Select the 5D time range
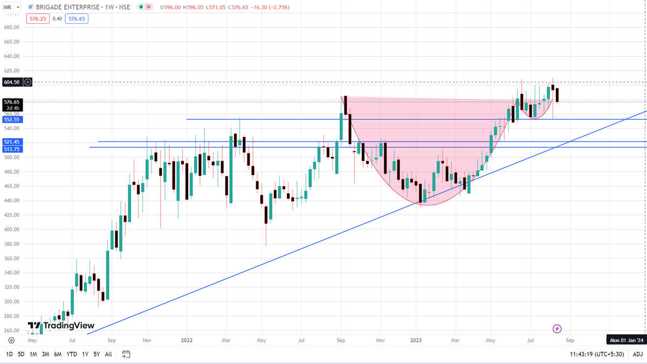This screenshot has width=647, height=364. pos(21,354)
